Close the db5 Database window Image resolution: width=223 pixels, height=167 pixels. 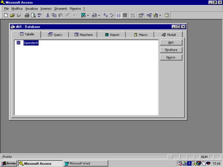pyautogui.click(x=184, y=27)
